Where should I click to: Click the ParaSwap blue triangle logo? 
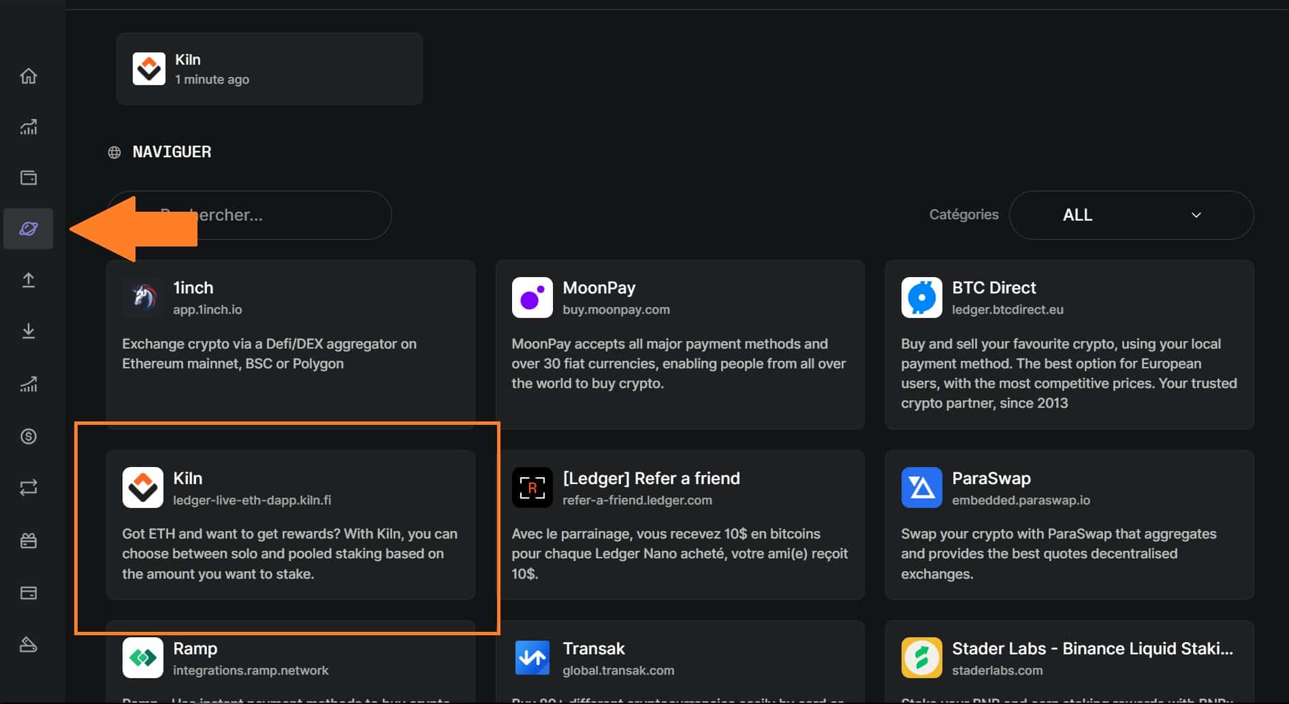(x=922, y=487)
